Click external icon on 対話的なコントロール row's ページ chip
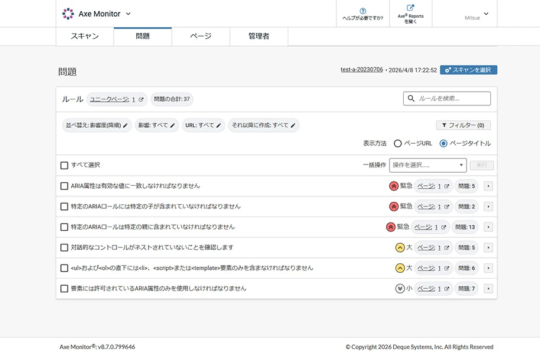The width and height of the screenshot is (540, 355). tap(446, 248)
